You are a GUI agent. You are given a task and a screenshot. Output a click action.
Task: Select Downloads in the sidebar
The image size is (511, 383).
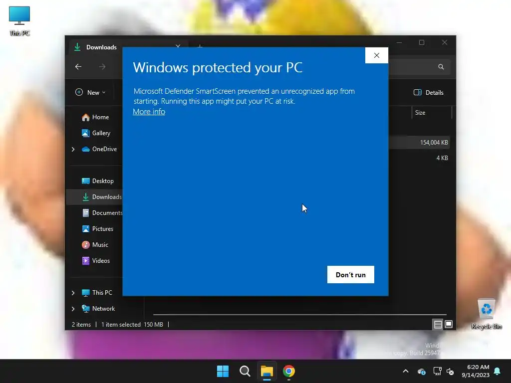(x=101, y=196)
